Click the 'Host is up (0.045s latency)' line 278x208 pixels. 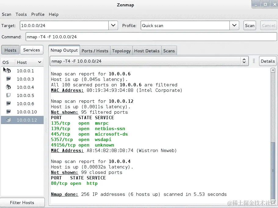[x=89, y=79]
